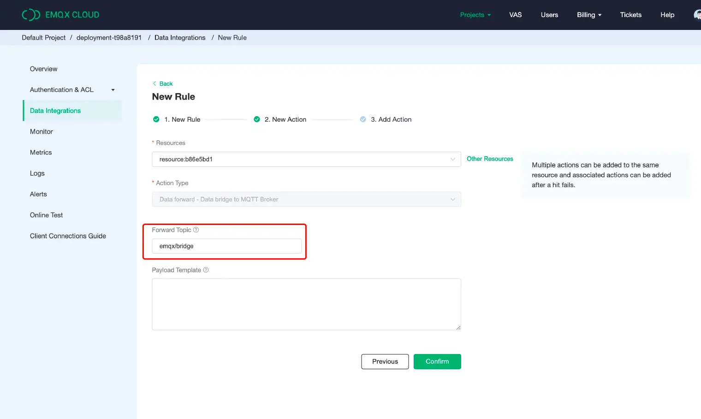
Task: Click Default Project breadcrumb
Action: tap(44, 38)
